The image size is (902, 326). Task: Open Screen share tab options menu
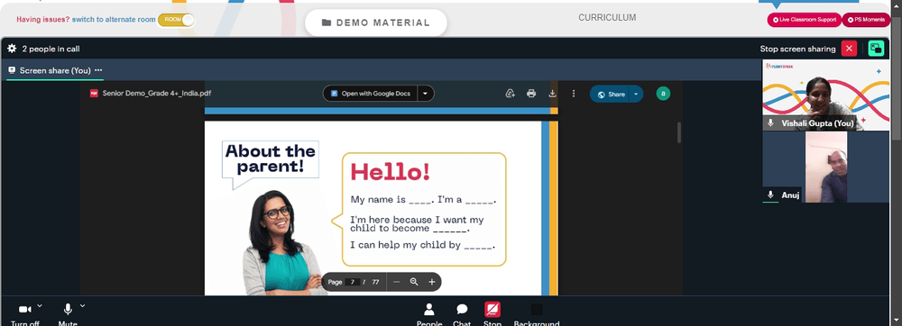click(98, 70)
